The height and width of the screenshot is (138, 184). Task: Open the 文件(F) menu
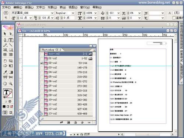pyautogui.click(x=6, y=7)
